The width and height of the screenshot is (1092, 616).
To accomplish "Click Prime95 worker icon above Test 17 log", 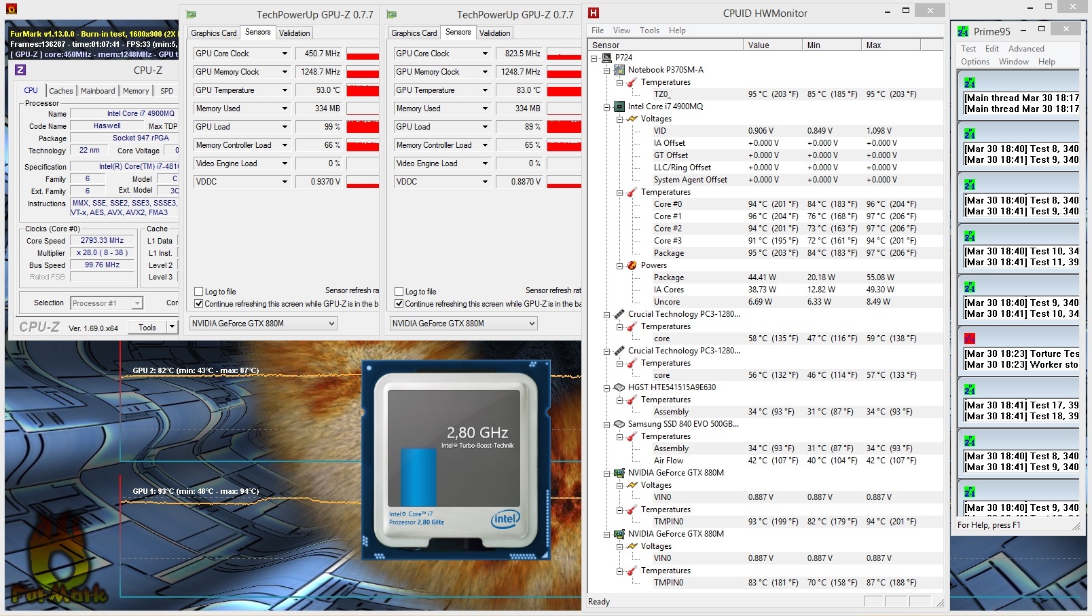I will tap(970, 390).
